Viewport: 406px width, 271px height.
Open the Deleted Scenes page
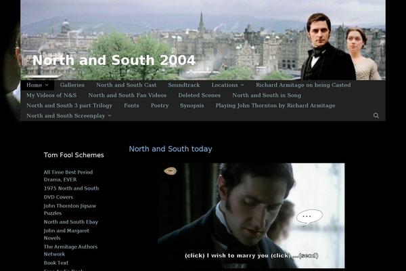(x=200, y=95)
